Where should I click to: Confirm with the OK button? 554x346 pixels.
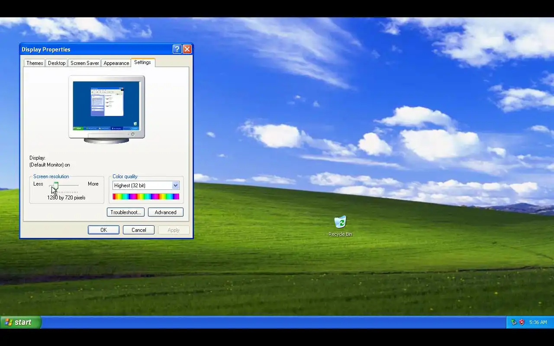tap(103, 230)
